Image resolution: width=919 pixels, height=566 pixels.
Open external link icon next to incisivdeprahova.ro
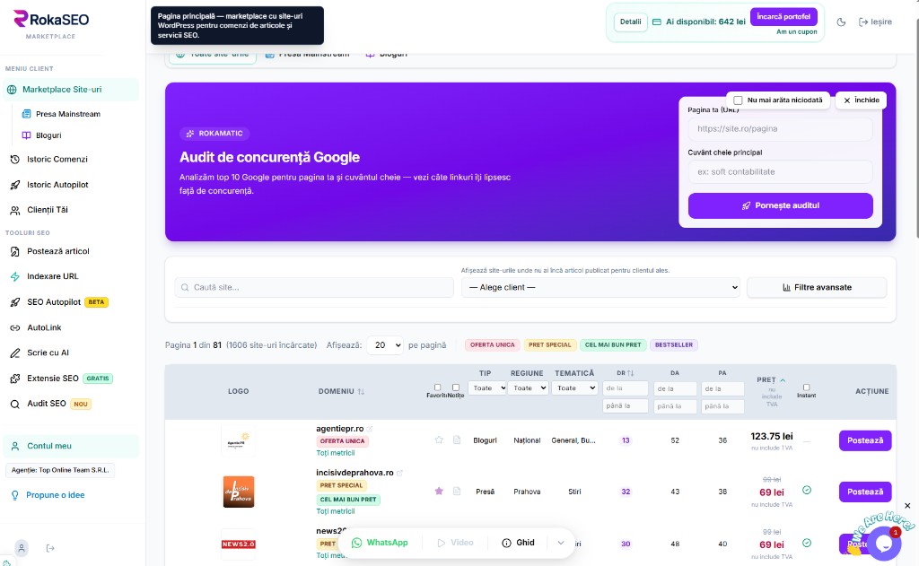pos(399,473)
